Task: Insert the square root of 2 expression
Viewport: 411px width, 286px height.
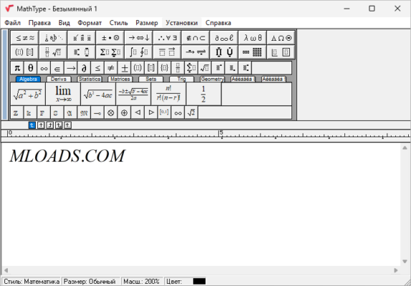Action: (x=191, y=113)
